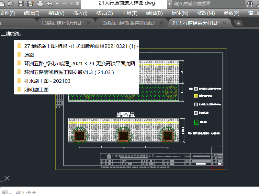This screenshot has width=259, height=194.
Task: Click folder icon beside 道路
Action: 19,54
